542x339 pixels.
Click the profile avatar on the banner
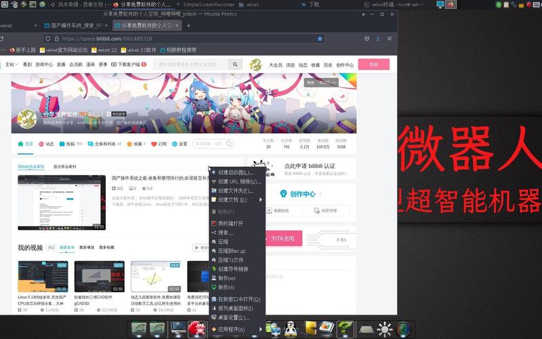(27, 119)
